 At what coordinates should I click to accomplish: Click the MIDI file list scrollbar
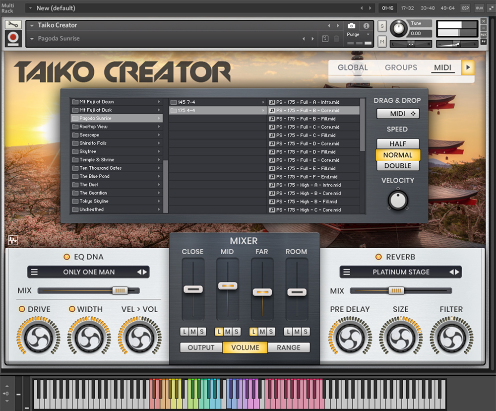pos(362,125)
